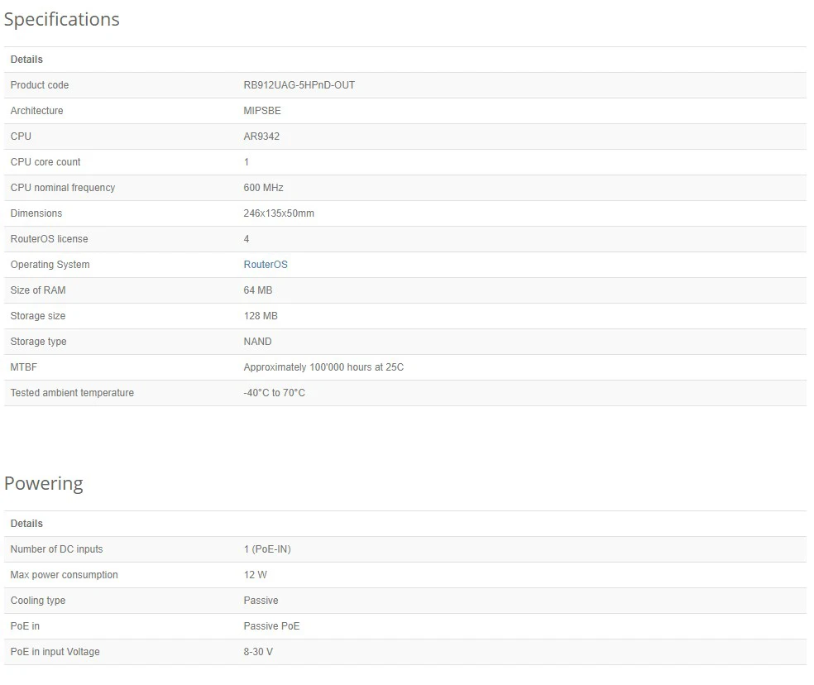Click the Architecture MIPSBE value
The width and height of the screenshot is (814, 685).
point(262,111)
